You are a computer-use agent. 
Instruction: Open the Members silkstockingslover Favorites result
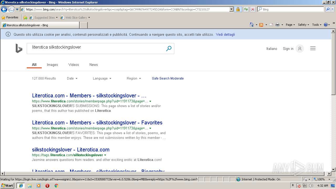pyautogui.click(x=97, y=123)
